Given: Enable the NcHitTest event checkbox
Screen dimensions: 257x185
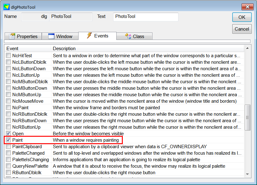Looking at the screenshot, I should point(8,55).
